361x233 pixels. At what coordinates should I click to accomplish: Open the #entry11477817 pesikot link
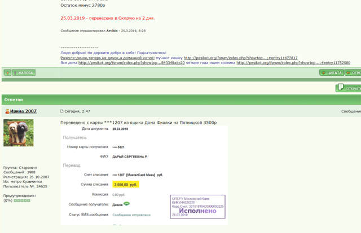coord(240,58)
